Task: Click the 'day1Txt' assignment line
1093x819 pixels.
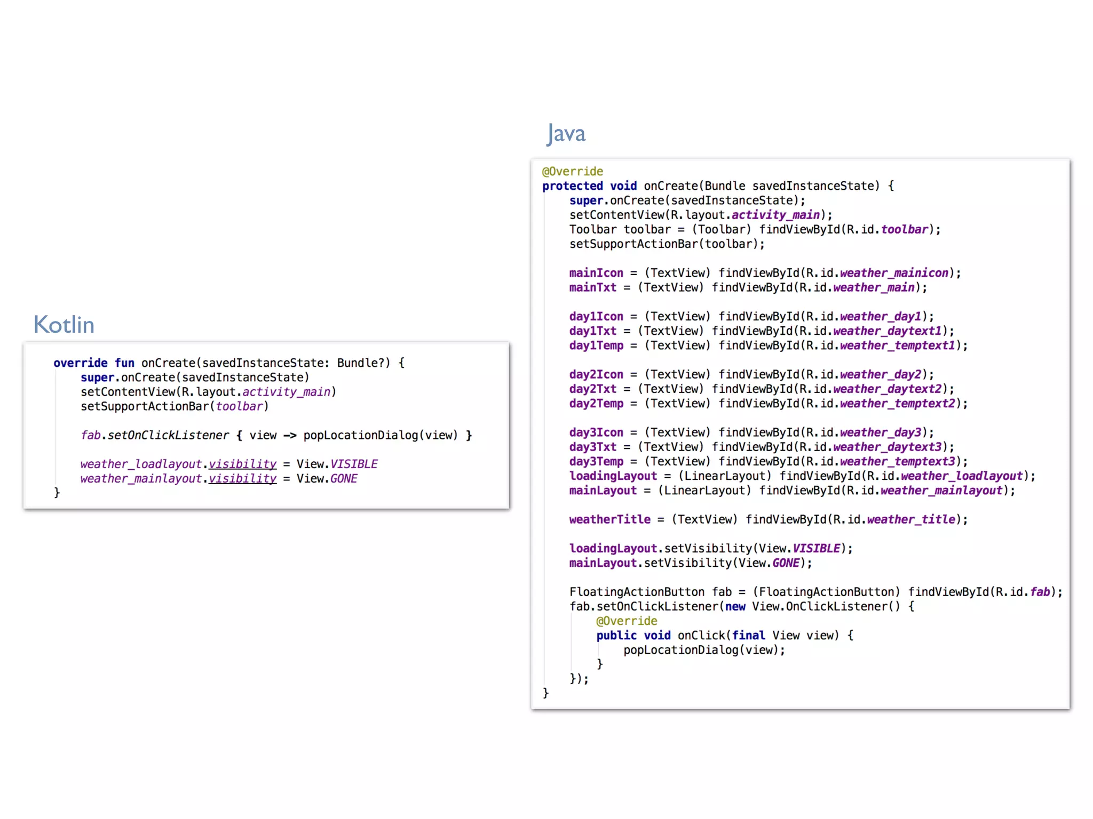Action: (x=762, y=331)
